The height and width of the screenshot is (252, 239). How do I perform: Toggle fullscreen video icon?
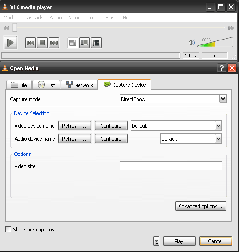[73, 43]
